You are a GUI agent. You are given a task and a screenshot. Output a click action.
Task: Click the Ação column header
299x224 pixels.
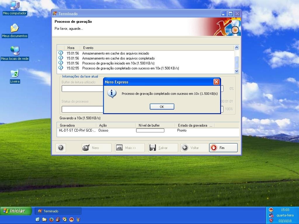click(116, 125)
